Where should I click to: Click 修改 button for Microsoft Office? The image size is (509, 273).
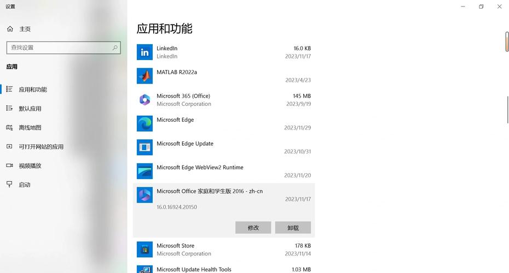pyautogui.click(x=253, y=228)
